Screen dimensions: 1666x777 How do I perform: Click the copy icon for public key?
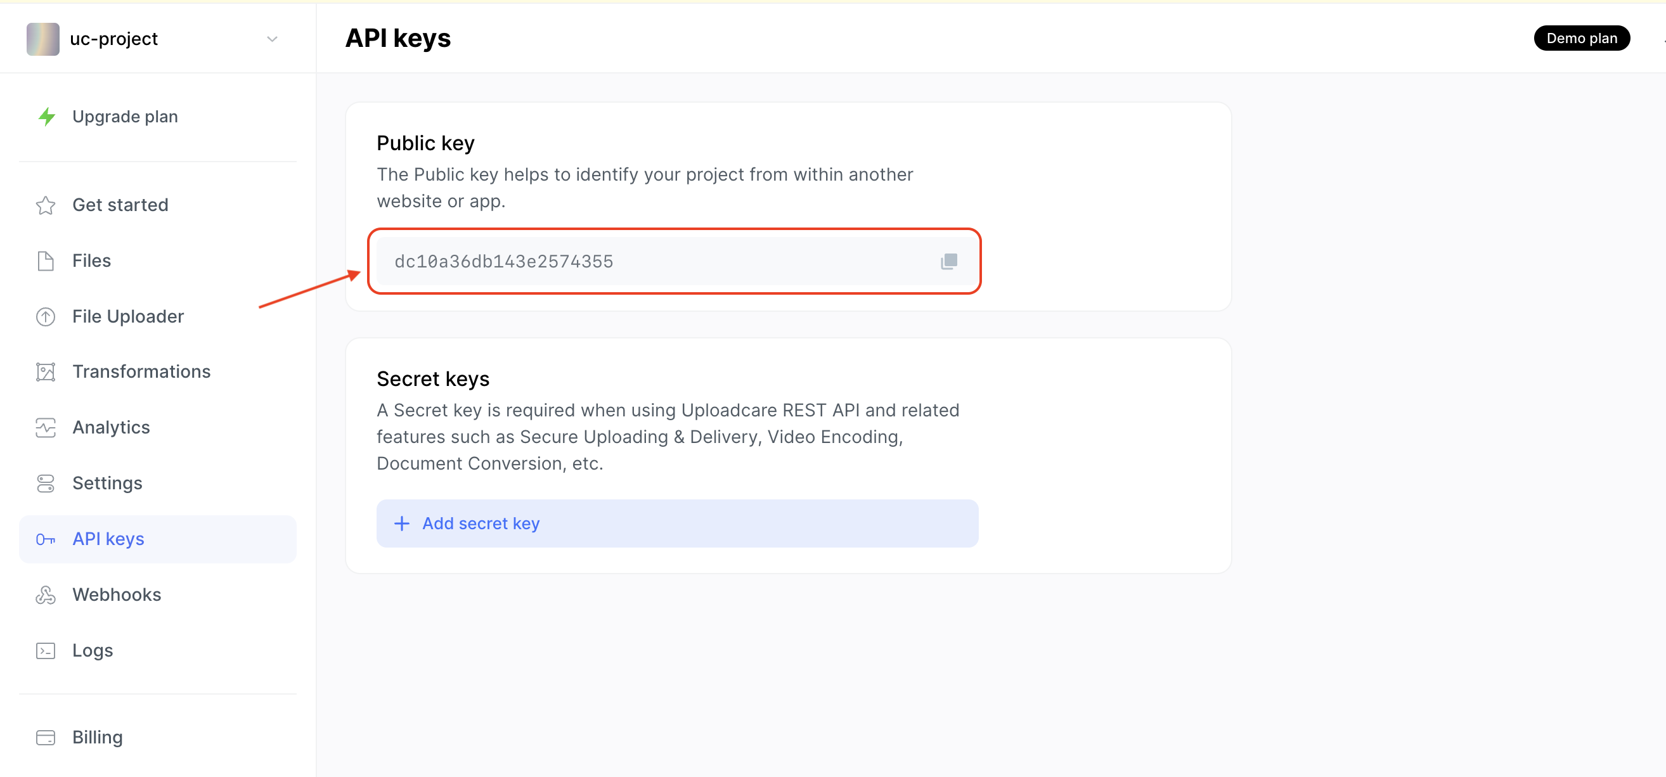[x=949, y=260]
